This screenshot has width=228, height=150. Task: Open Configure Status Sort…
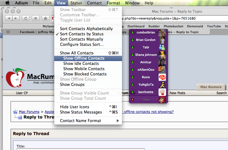click(88, 44)
